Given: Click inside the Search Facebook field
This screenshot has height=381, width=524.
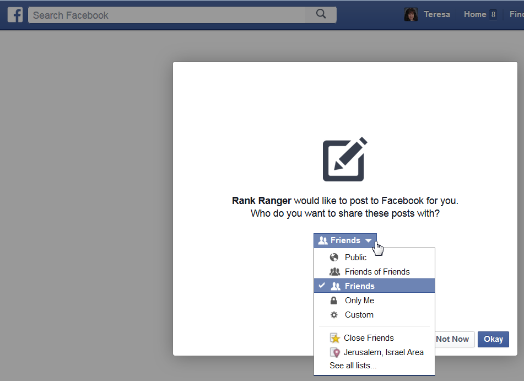Looking at the screenshot, I should (x=167, y=15).
